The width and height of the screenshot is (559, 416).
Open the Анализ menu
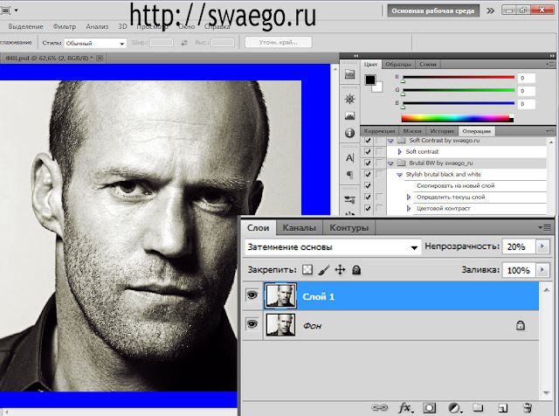[97, 26]
